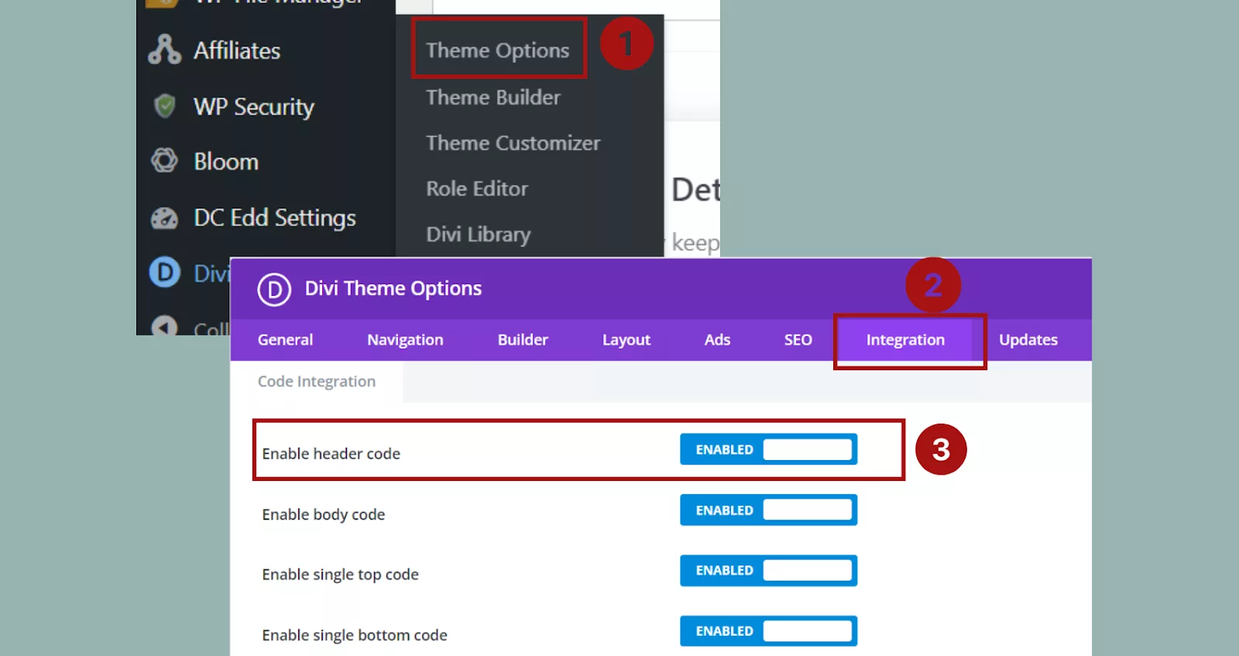Click the Divi sidebar D icon
The height and width of the screenshot is (656, 1239).
pyautogui.click(x=164, y=273)
